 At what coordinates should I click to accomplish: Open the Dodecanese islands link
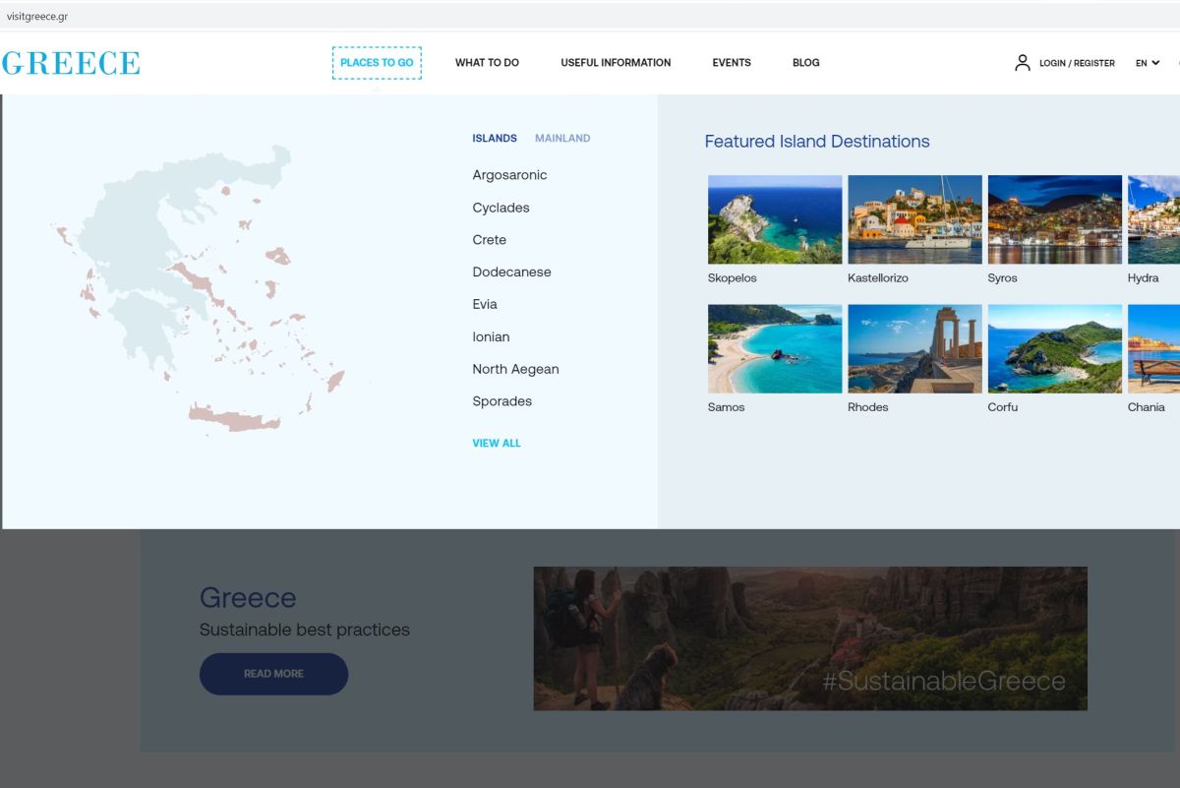pyautogui.click(x=511, y=273)
